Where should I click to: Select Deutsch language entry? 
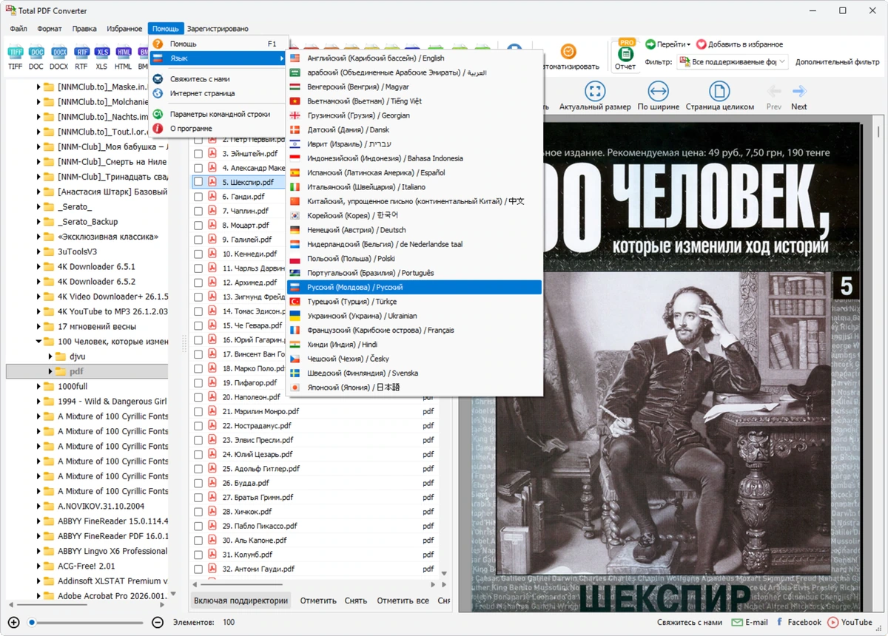[415, 230]
